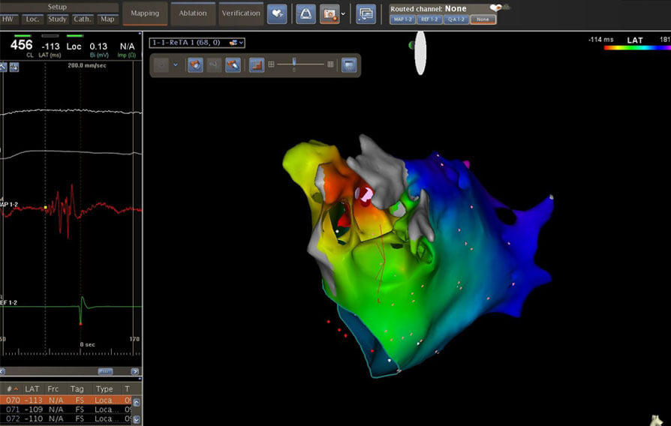Click the red stair-step chart icon
The height and width of the screenshot is (426, 671).
[256, 65]
